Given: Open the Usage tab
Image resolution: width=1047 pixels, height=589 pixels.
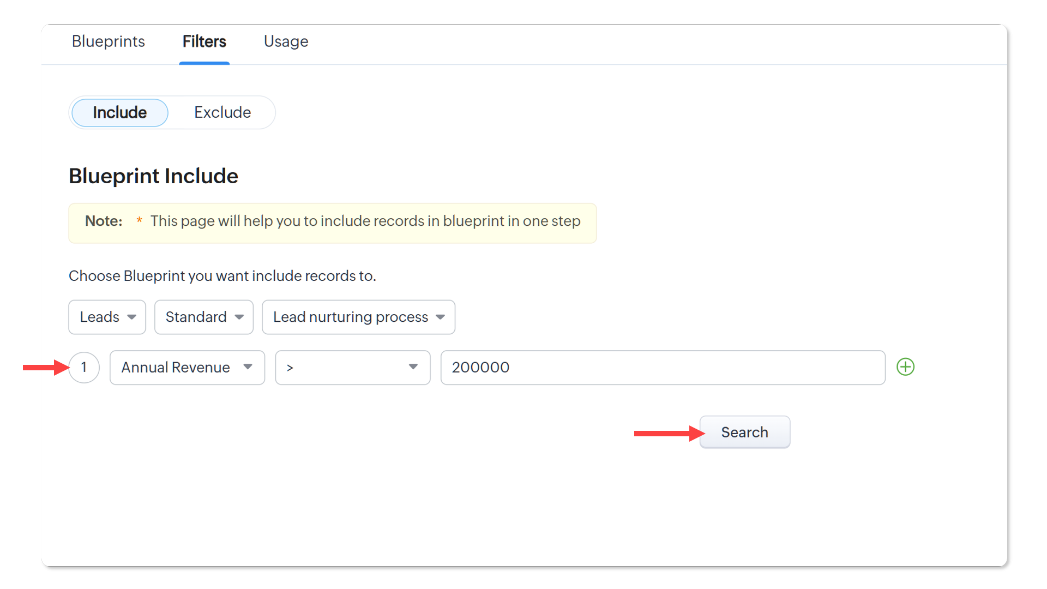Looking at the screenshot, I should click(x=286, y=41).
